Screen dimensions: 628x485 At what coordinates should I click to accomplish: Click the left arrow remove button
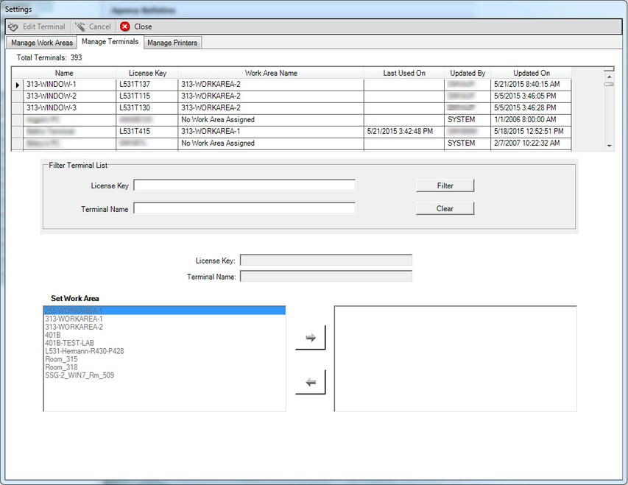(311, 382)
